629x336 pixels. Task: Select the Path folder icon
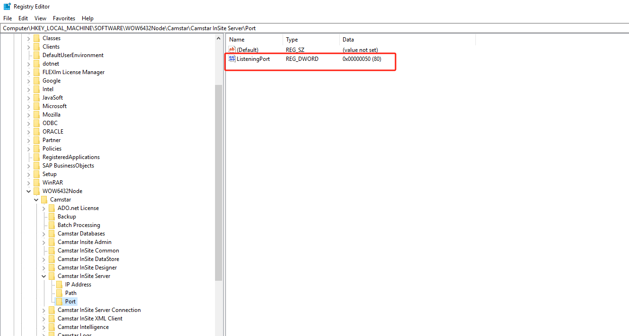[x=60, y=293]
